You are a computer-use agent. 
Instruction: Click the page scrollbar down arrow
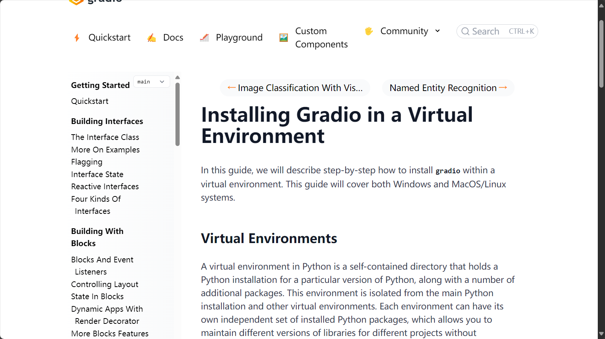(x=601, y=334)
